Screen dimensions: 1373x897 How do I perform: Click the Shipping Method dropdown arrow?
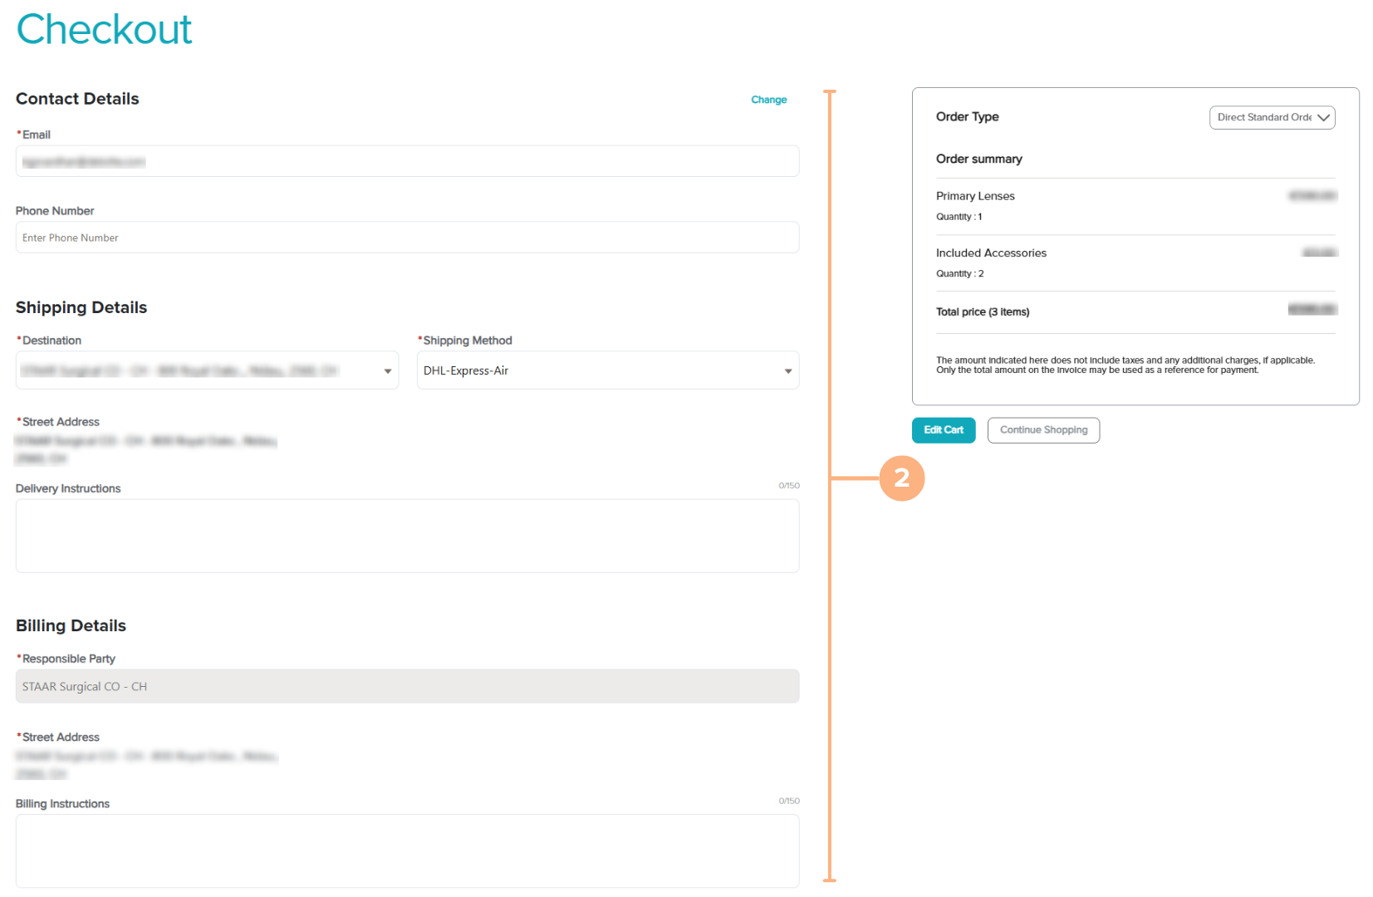788,371
